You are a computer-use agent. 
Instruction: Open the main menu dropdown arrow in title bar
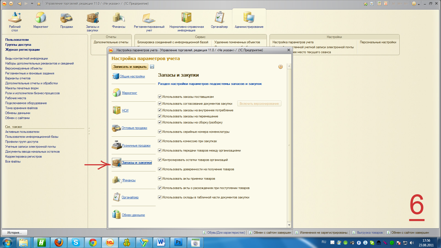[11, 4]
